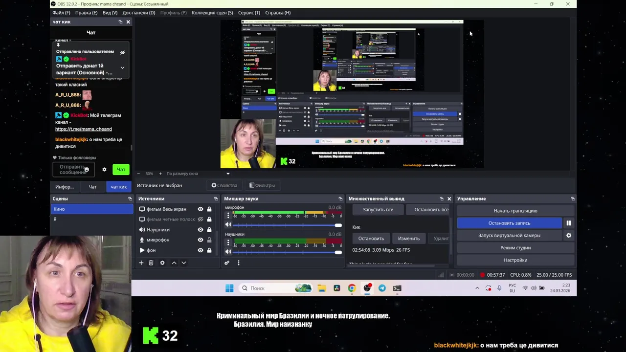Open the Сервис menu
This screenshot has height=352, width=626.
[249, 13]
